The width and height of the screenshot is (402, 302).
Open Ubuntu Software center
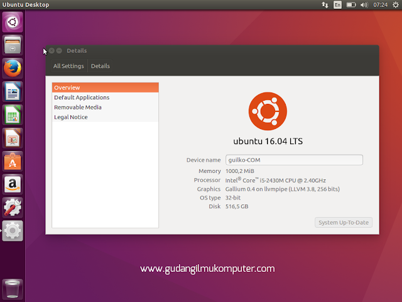(13, 161)
